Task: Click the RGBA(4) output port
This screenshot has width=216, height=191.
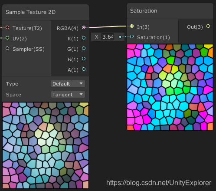Action: tap(84, 27)
